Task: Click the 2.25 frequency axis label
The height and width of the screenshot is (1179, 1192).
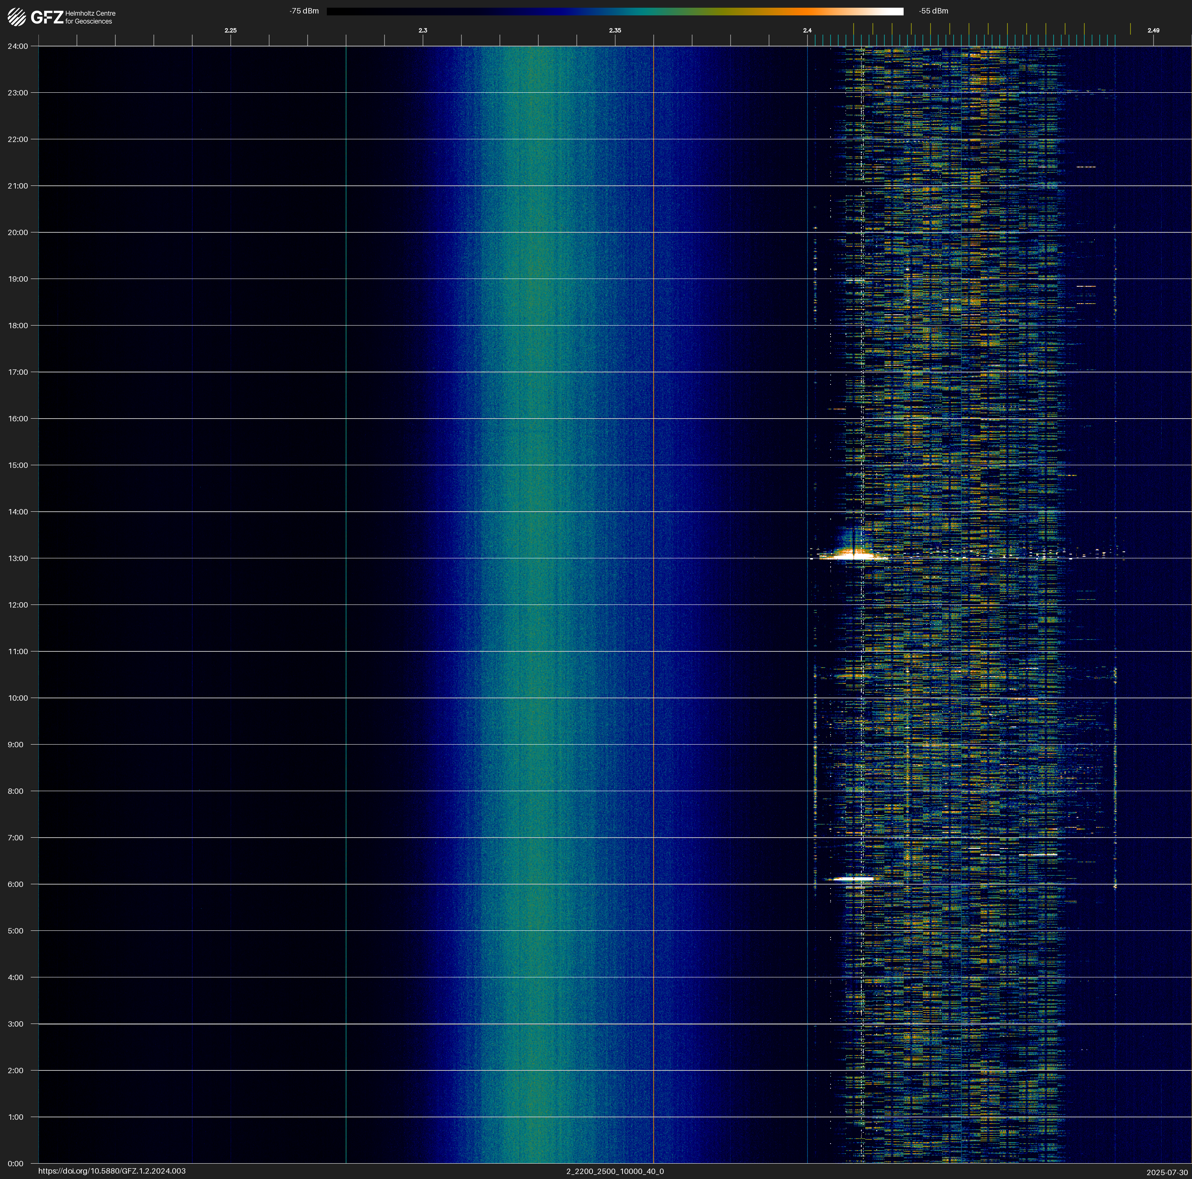Action: coord(230,30)
